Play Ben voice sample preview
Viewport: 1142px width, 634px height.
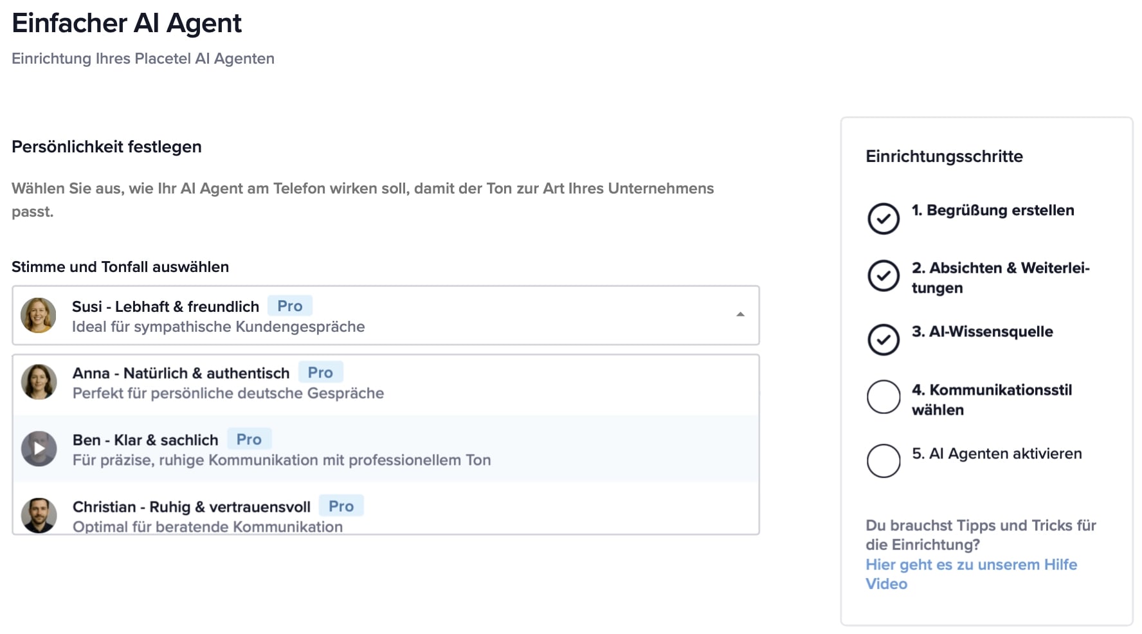[39, 449]
